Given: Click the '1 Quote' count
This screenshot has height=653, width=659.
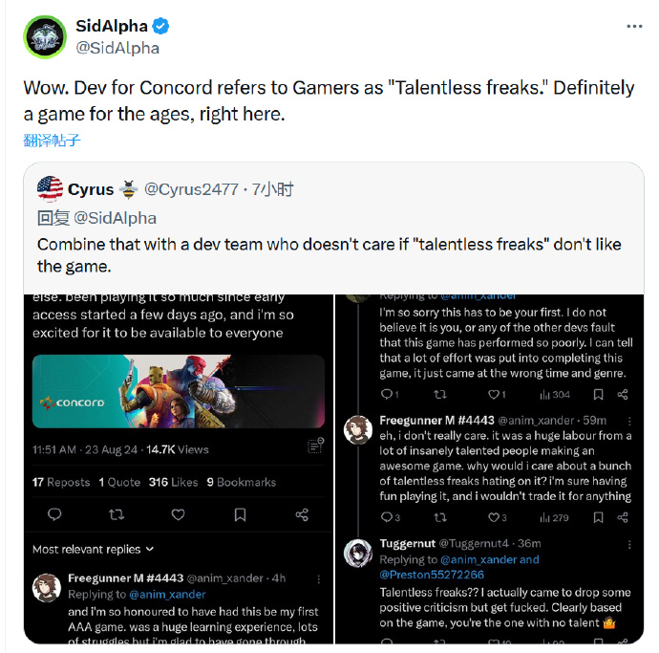Looking at the screenshot, I should pyautogui.click(x=119, y=482).
